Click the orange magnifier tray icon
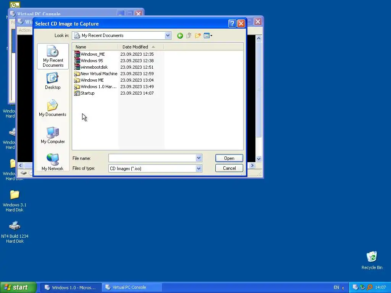This screenshot has width=391, height=293. (370, 287)
